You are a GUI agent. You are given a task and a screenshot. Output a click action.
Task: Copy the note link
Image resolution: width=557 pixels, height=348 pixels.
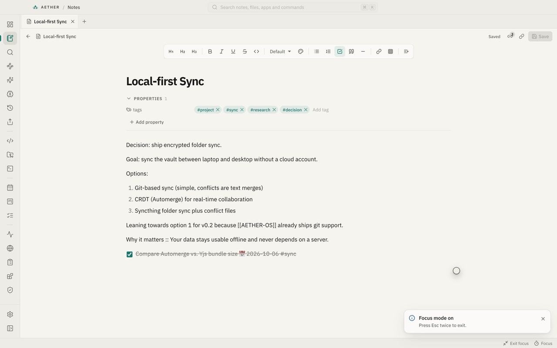521,37
